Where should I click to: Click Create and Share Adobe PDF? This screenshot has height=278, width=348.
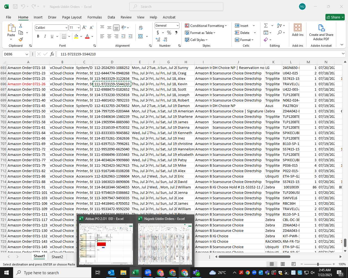click(x=321, y=32)
